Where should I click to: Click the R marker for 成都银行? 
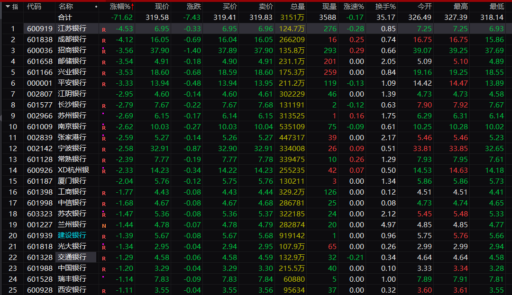(x=104, y=41)
